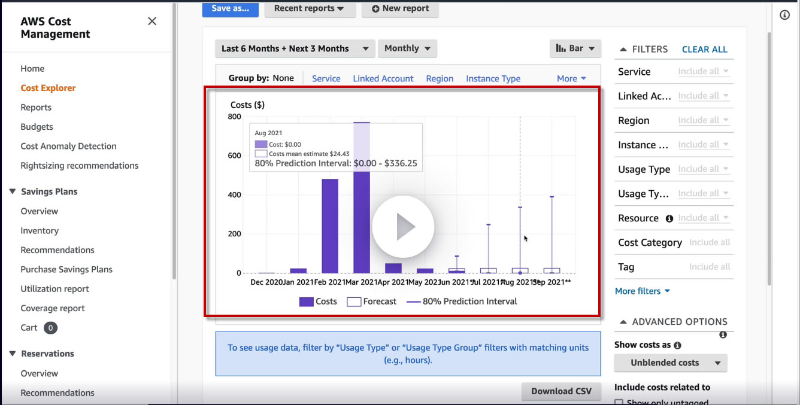
Task: Toggle the Forecast legend entry
Action: 371,302
